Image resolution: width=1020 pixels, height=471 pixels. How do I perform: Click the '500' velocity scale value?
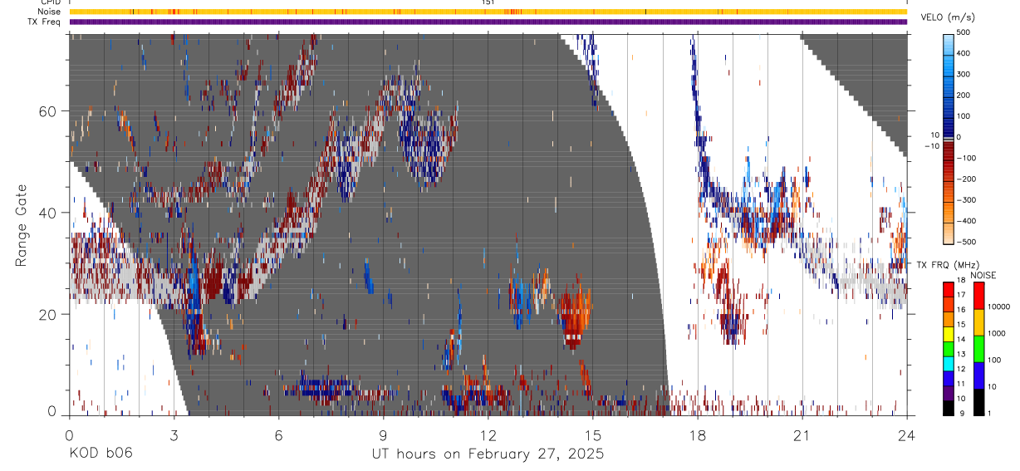(x=964, y=33)
